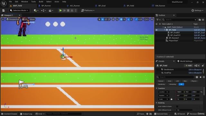Open the Edit menu
Screen dimensions: 206x116
(16, 2)
